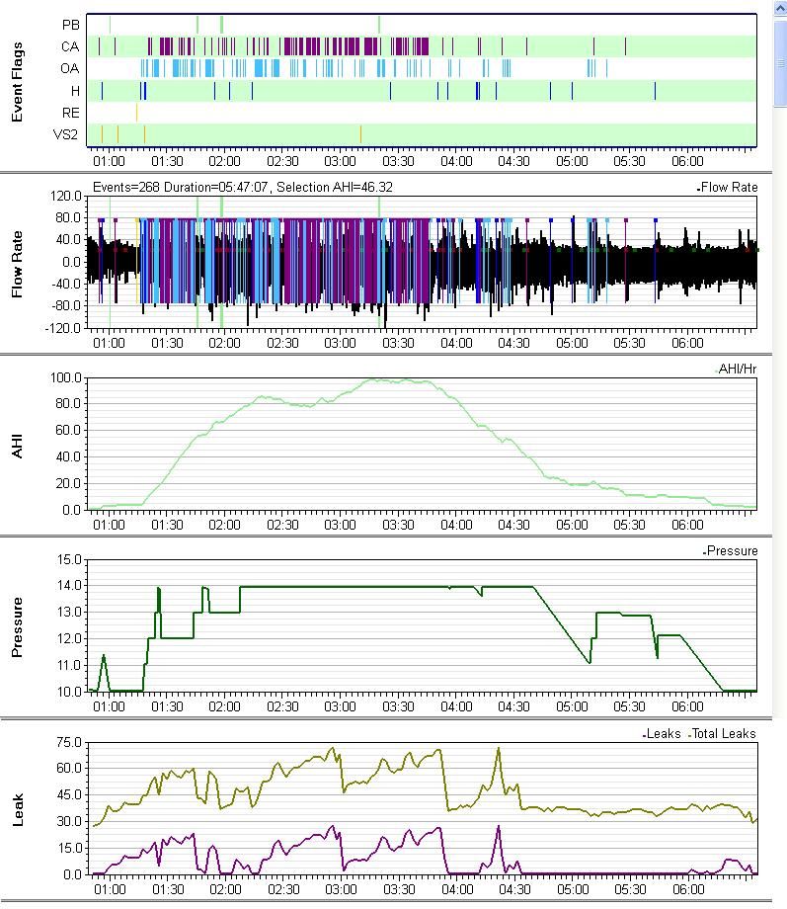Select the vertical Pressure graph title
Viewport: 787px width, 909px height.
[18, 625]
